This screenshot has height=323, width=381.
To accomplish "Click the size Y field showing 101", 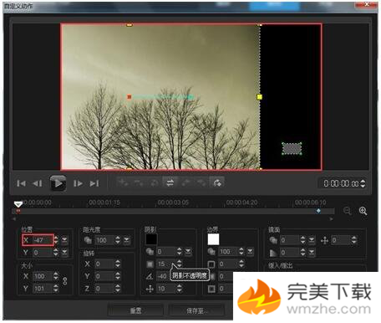I will [43, 289].
